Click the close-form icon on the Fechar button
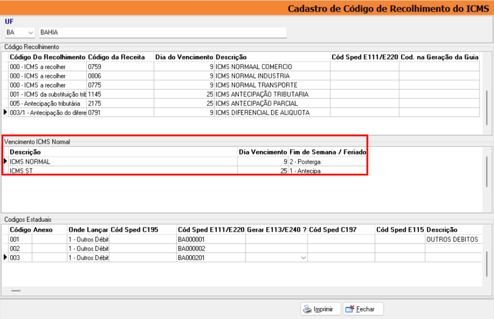Viewport: 494px width, 319px height. 349,309
